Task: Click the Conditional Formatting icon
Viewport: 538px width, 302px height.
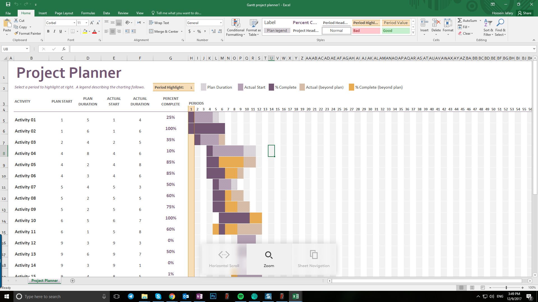Action: pyautogui.click(x=236, y=23)
